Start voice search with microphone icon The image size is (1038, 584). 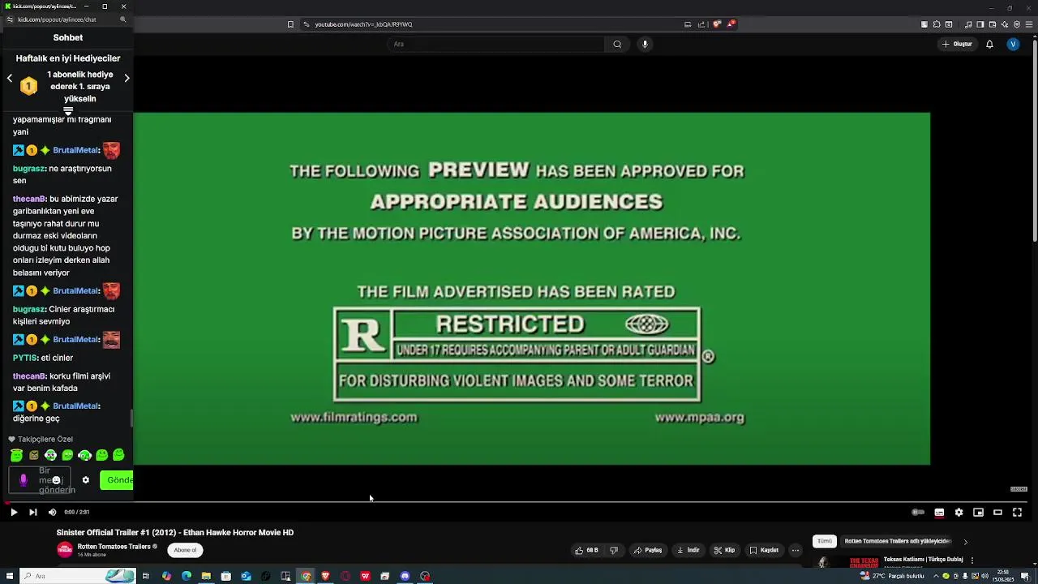coord(645,44)
